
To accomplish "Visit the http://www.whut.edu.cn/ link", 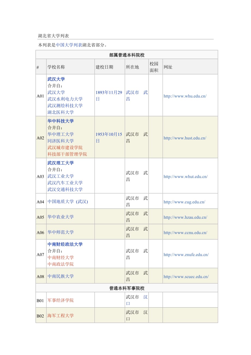I will click(186, 176).
